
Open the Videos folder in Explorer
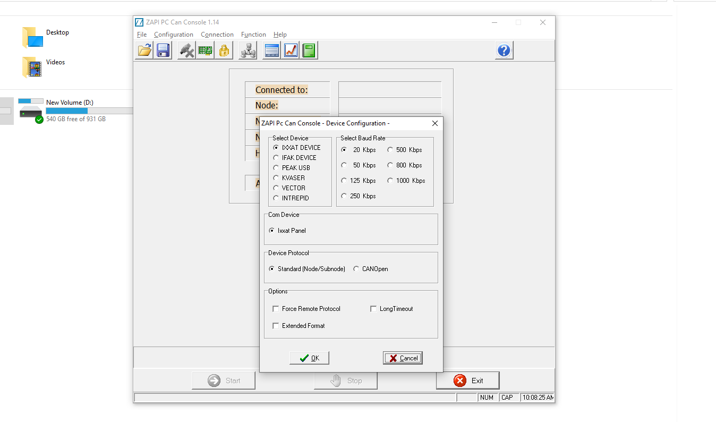(44, 67)
